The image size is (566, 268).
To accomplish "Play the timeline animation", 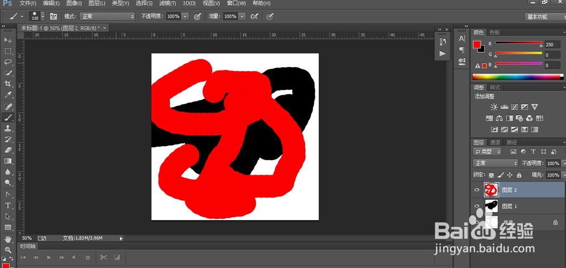I will pos(49,257).
